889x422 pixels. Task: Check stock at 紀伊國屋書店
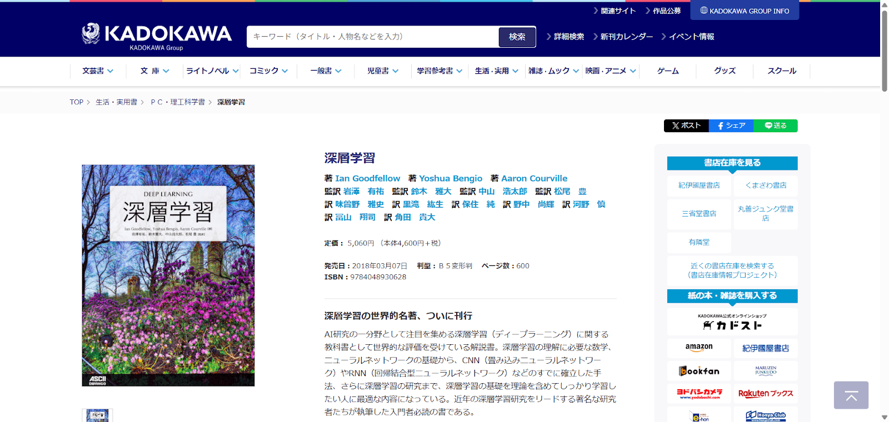click(x=699, y=185)
